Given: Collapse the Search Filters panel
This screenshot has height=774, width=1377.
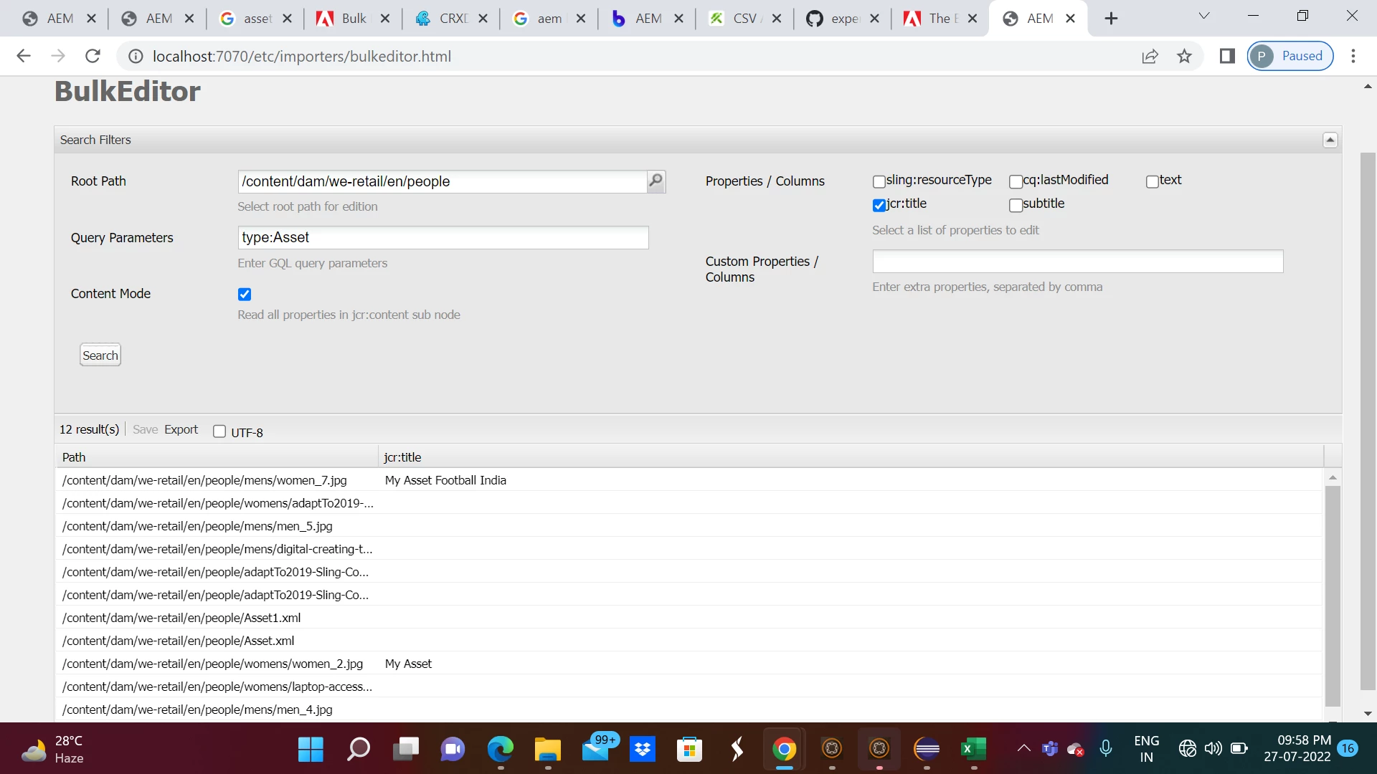Looking at the screenshot, I should click(x=1330, y=140).
